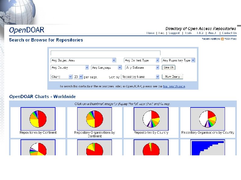This screenshot has height=180, width=241.
Task: Open the FAQ page
Action: coord(200,33)
